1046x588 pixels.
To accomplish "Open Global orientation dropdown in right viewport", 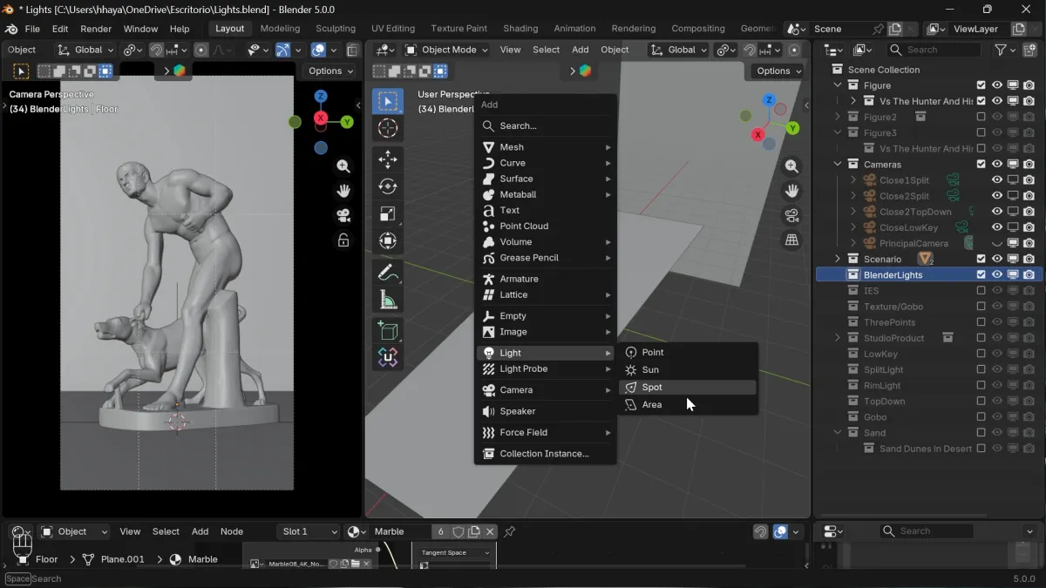I will coord(679,50).
